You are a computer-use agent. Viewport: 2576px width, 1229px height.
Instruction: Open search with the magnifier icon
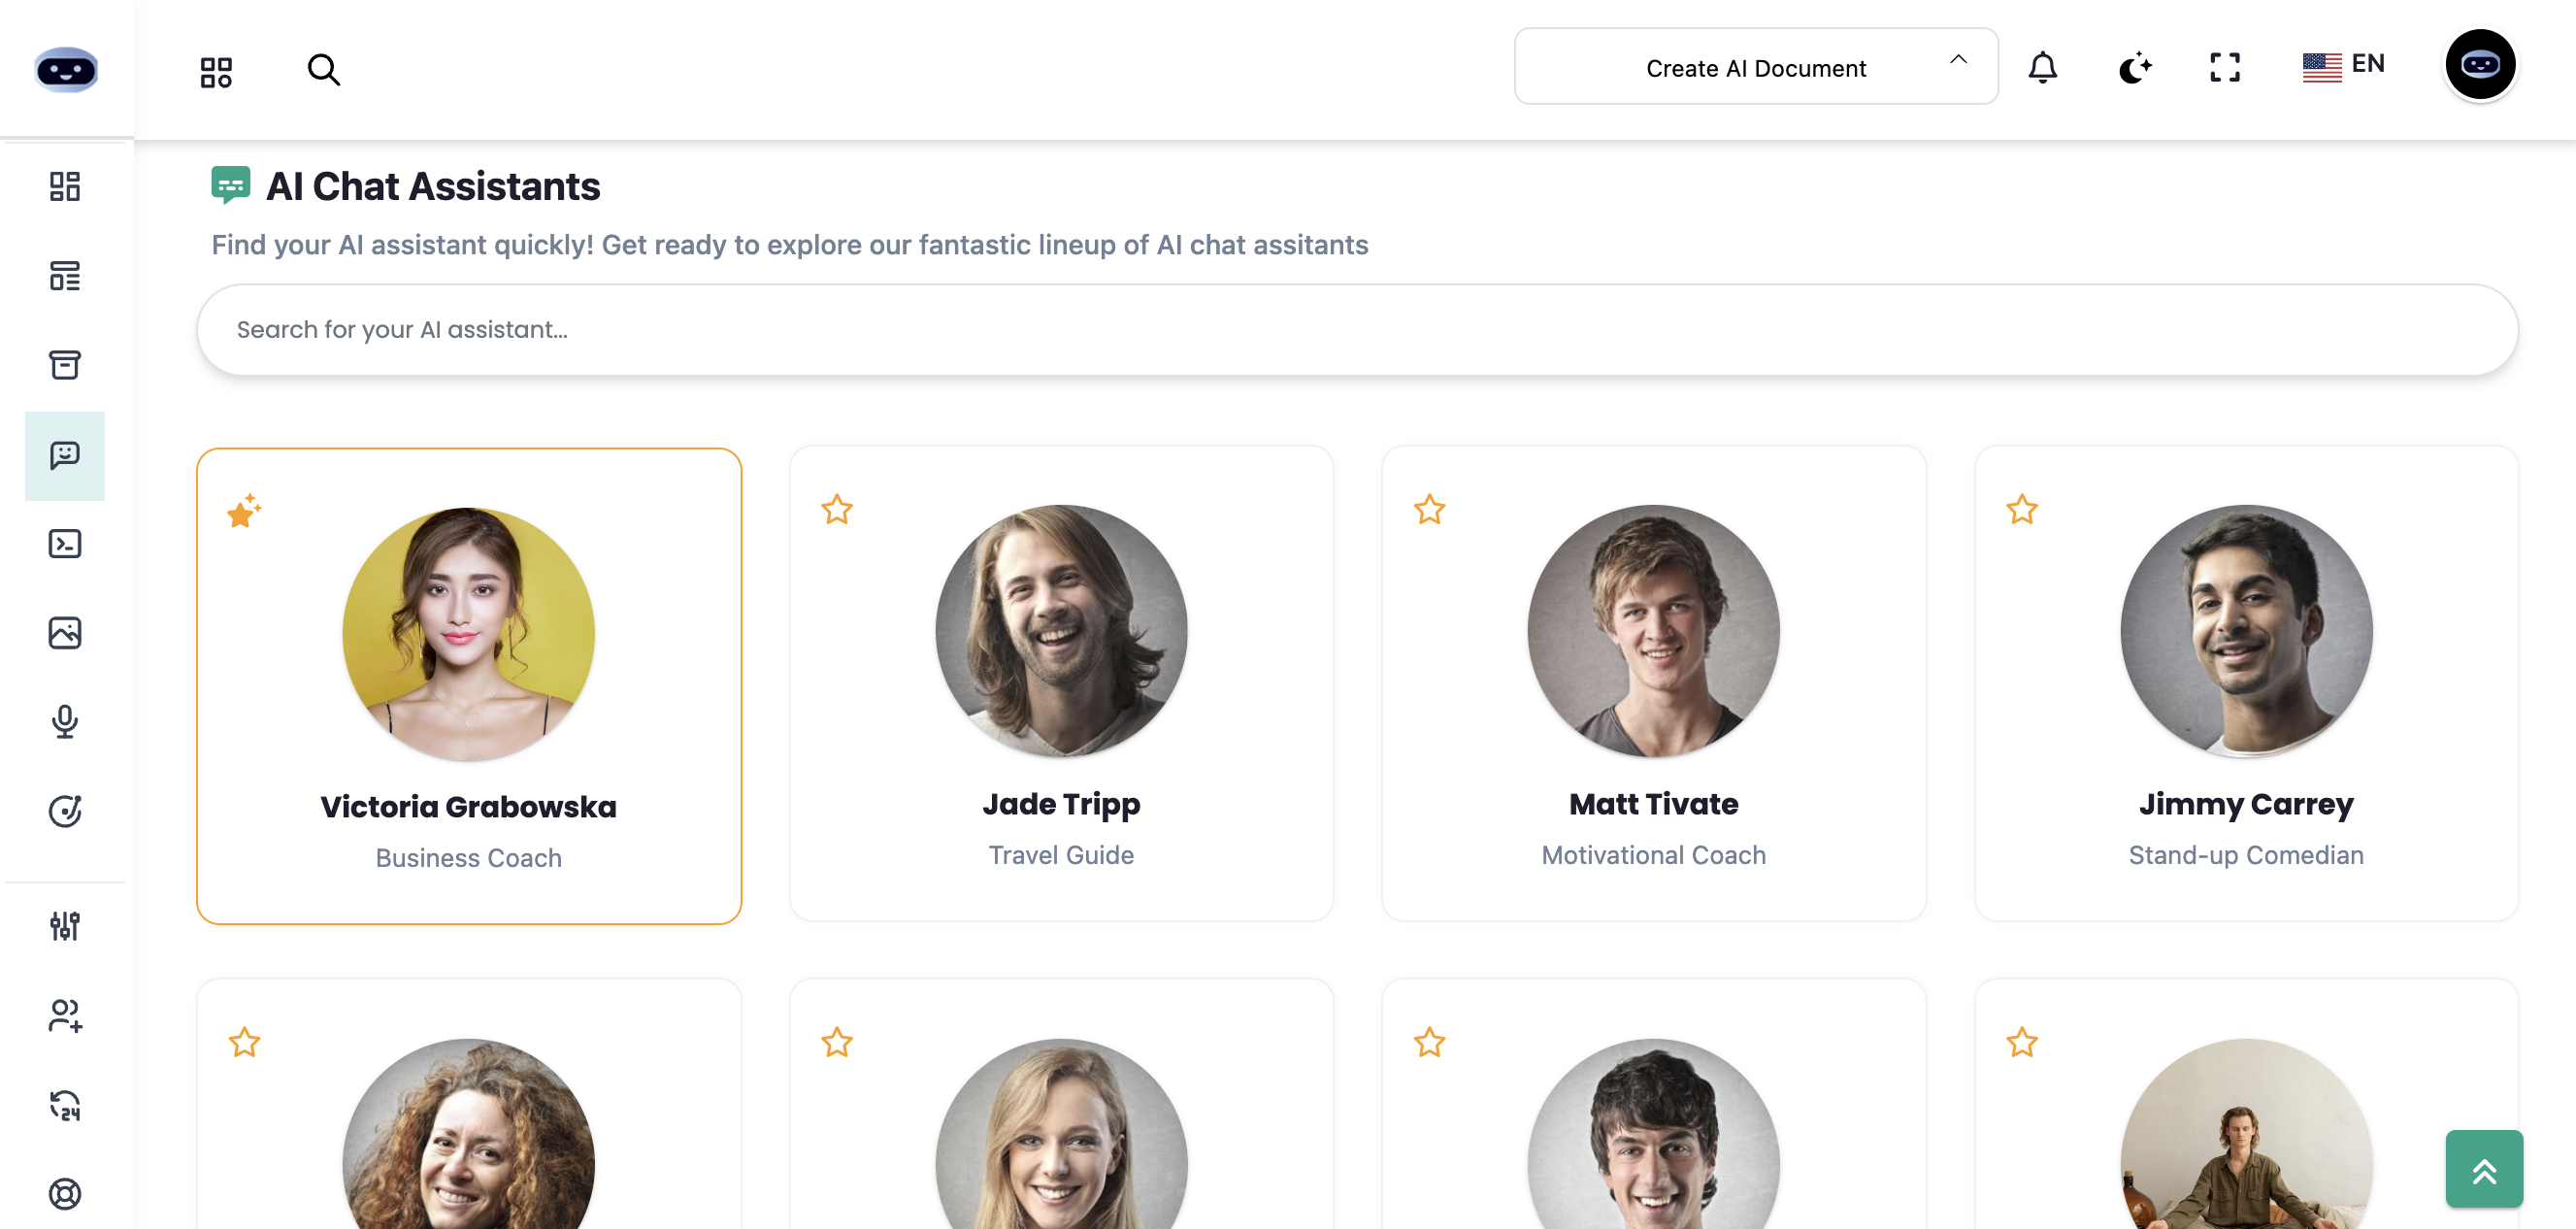323,70
